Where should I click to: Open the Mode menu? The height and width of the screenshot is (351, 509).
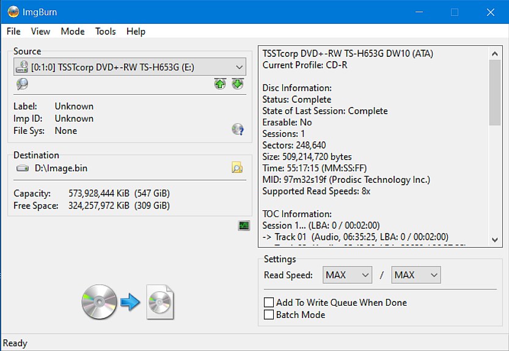(x=73, y=32)
